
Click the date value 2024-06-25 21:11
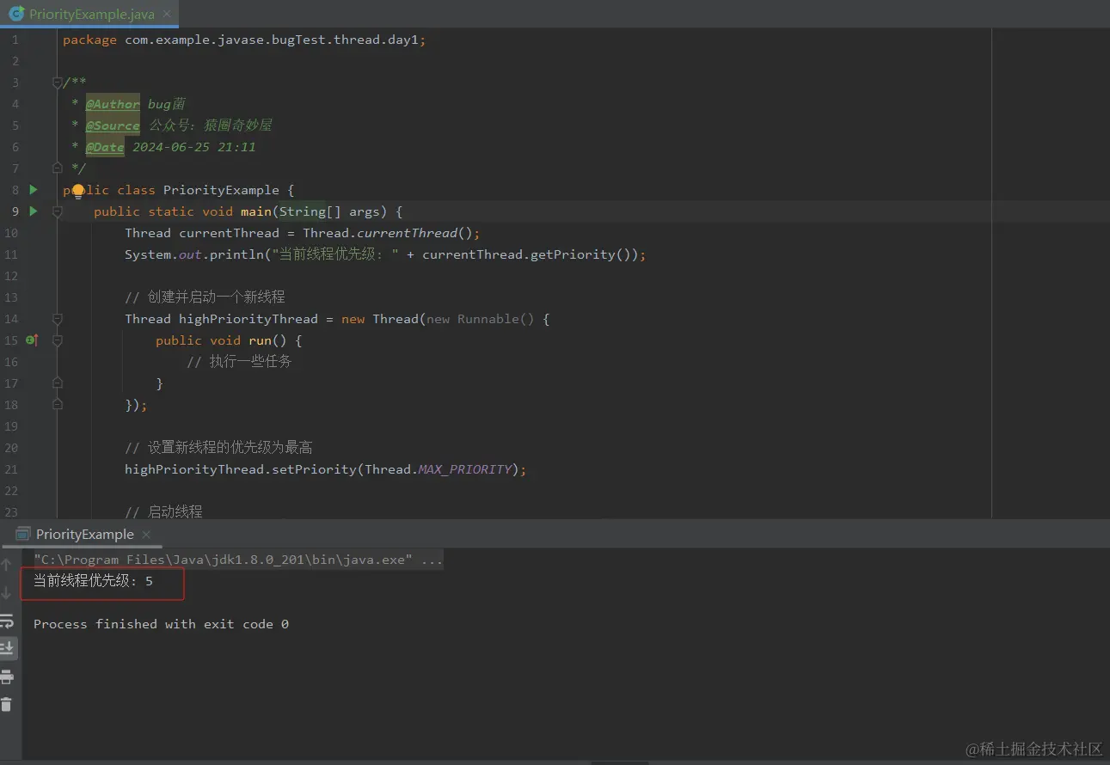tap(194, 147)
